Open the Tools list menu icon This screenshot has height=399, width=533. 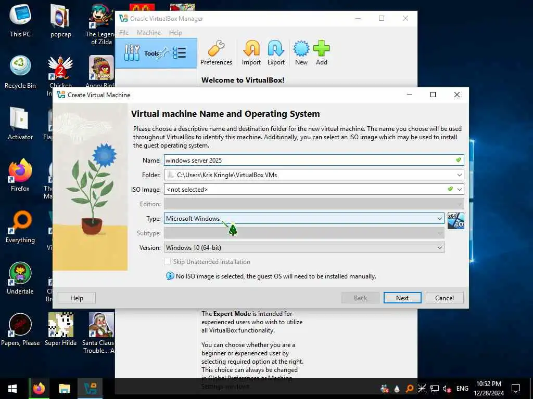(180, 53)
